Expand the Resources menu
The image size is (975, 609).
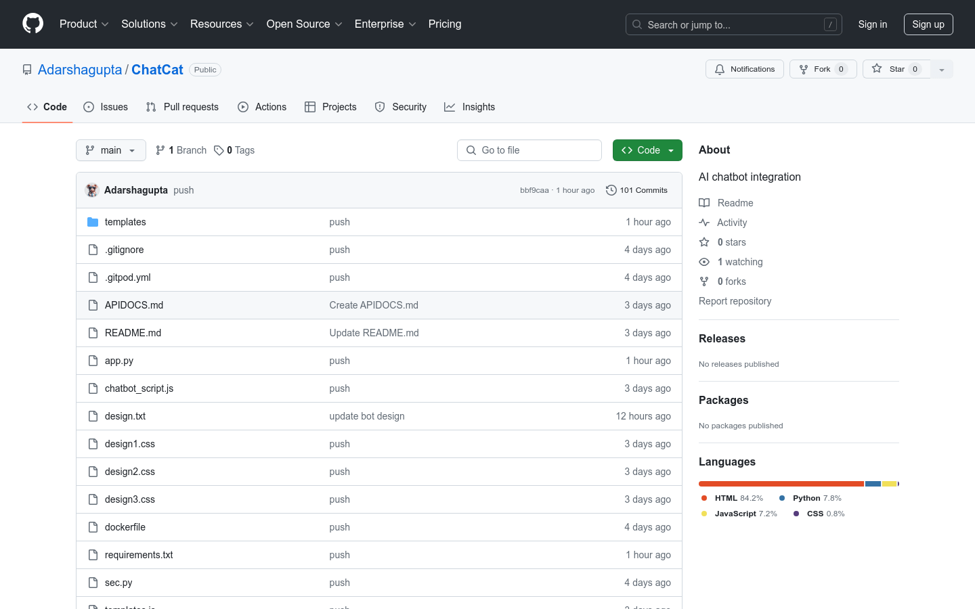coord(222,24)
